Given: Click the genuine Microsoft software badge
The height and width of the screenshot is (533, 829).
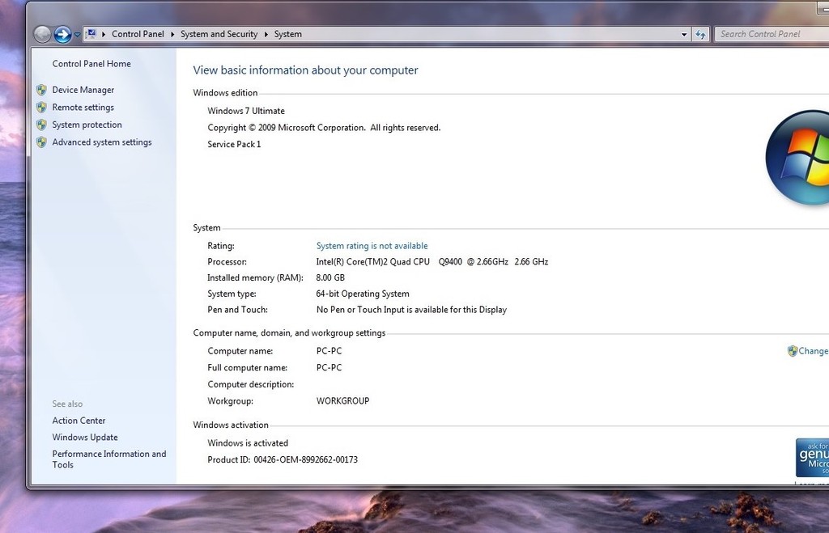Looking at the screenshot, I should point(812,458).
